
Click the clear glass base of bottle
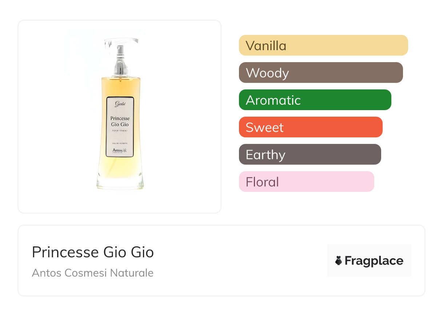coord(120,182)
